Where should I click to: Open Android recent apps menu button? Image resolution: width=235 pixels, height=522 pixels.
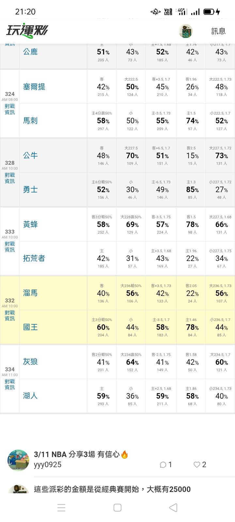tap(61, 508)
